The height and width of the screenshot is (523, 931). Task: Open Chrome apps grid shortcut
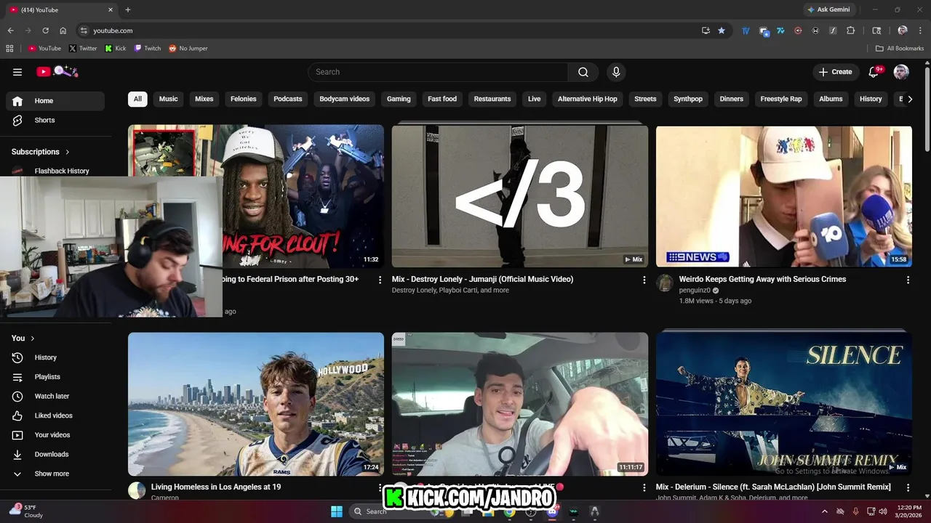pyautogui.click(x=9, y=49)
